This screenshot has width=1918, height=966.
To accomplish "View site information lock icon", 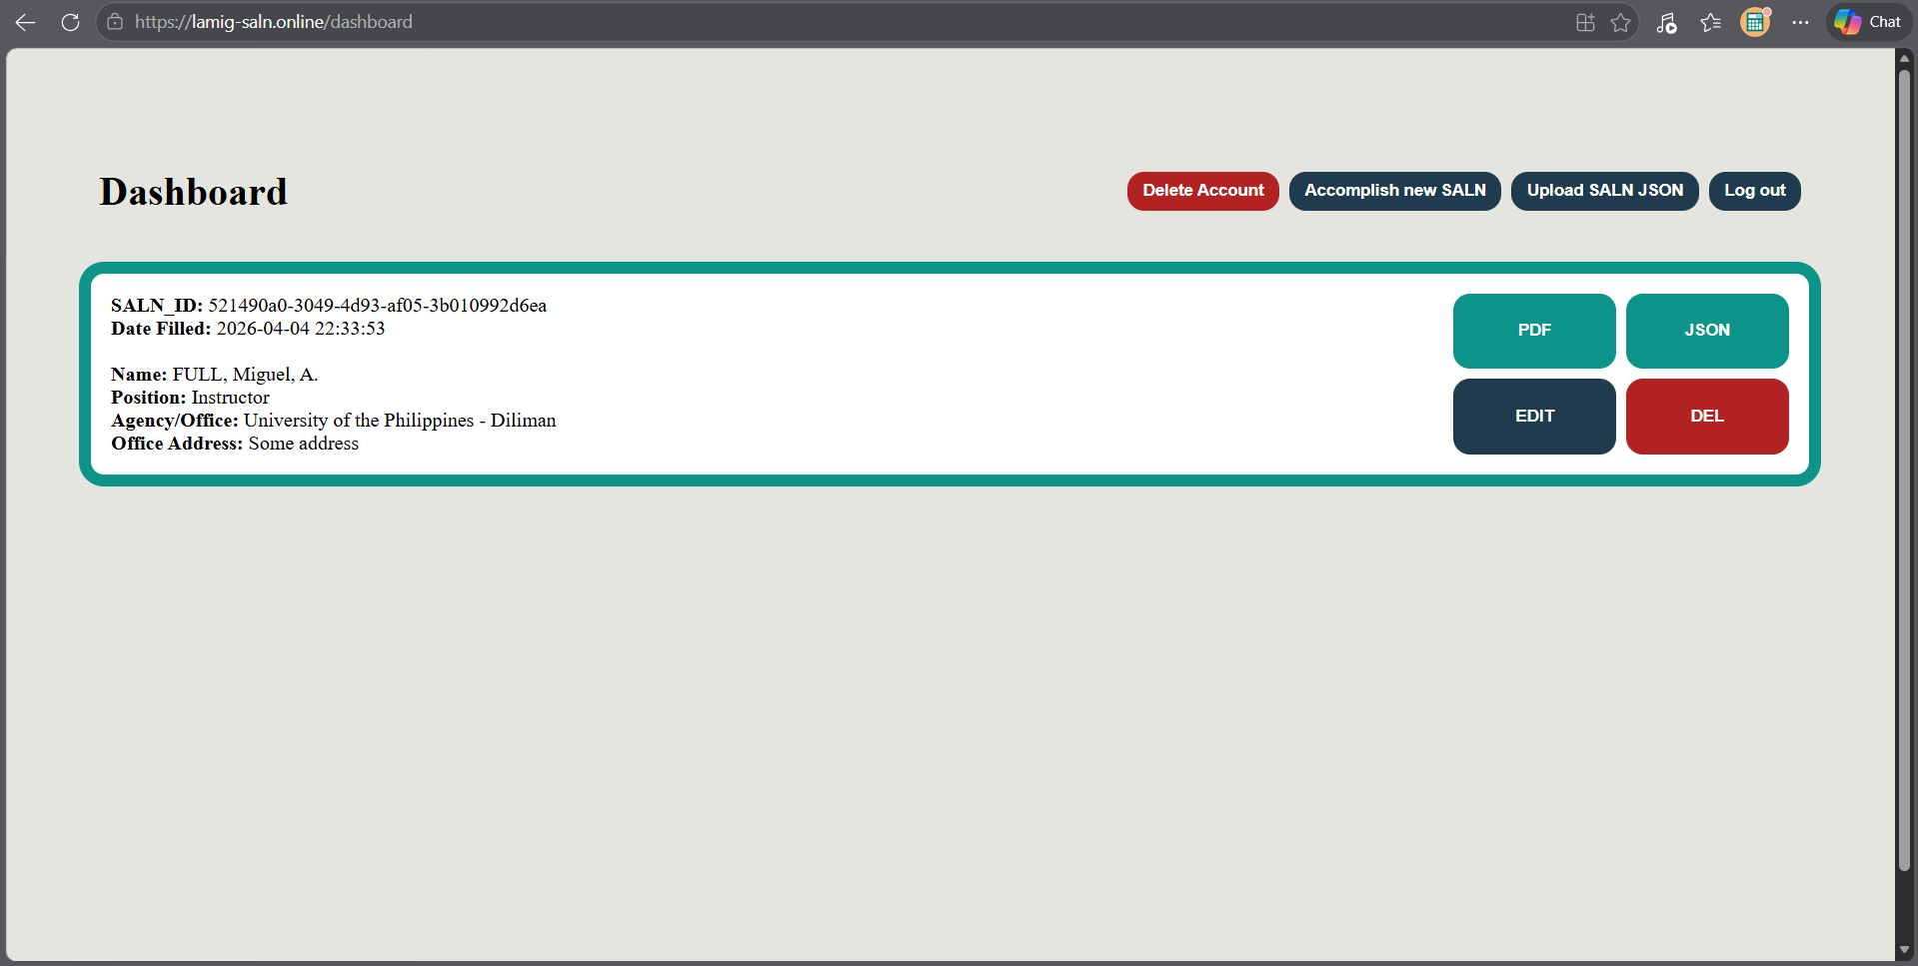I will [x=115, y=22].
